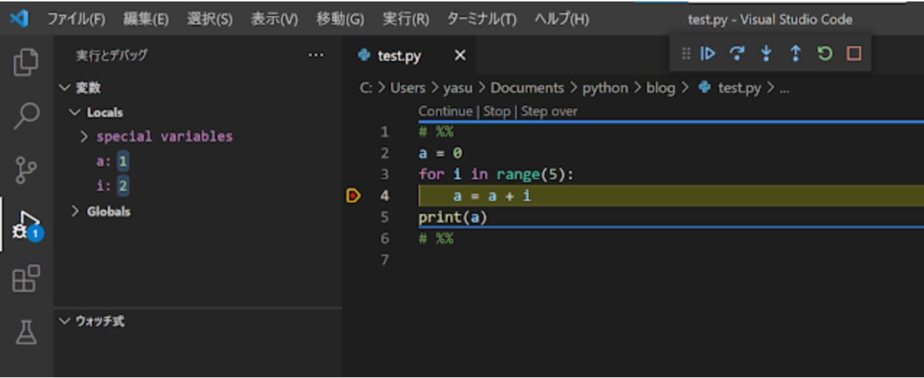The image size is (924, 378).
Task: Open the Source Control view
Action: click(26, 169)
